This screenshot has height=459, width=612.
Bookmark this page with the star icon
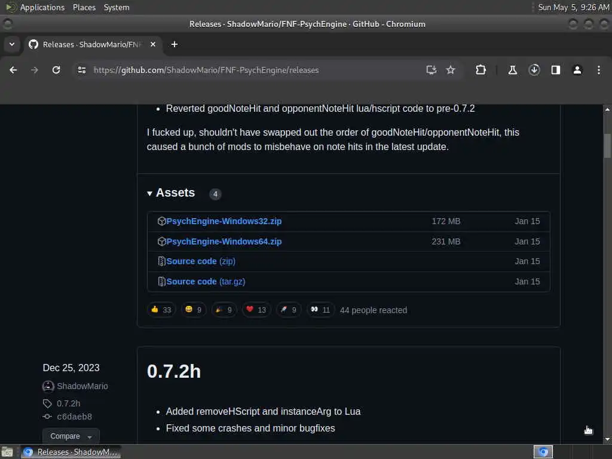tap(451, 71)
